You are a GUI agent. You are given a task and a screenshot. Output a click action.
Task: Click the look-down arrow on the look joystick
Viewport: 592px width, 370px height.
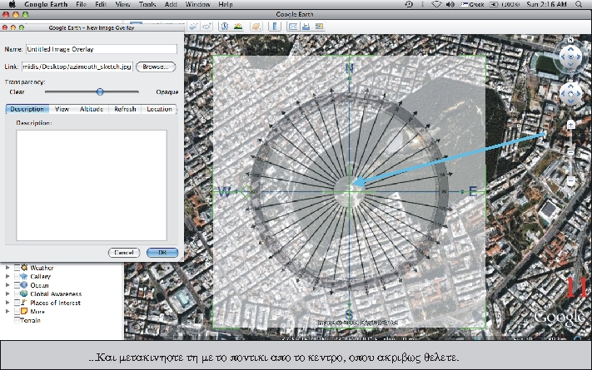[x=570, y=65]
